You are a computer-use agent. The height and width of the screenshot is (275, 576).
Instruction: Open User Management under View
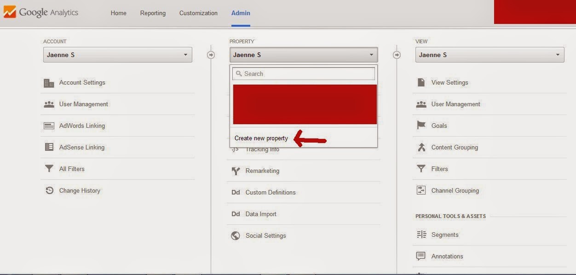[x=455, y=104]
